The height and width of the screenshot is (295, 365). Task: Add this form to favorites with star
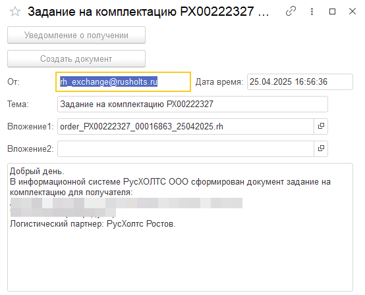tap(15, 12)
